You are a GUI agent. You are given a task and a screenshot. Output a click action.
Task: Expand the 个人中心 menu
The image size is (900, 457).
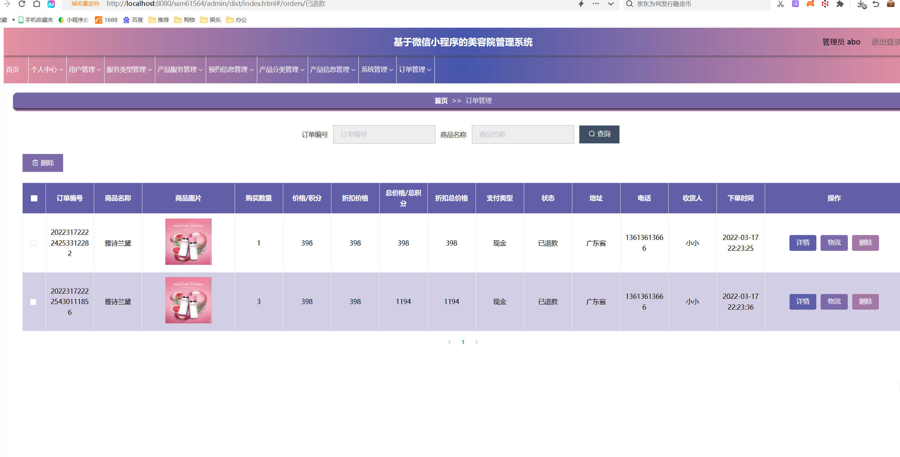coord(47,70)
